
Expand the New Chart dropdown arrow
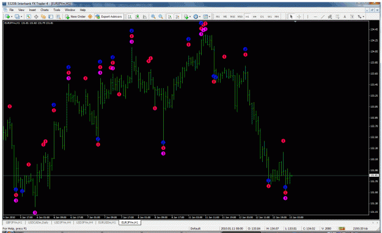(x=12, y=17)
